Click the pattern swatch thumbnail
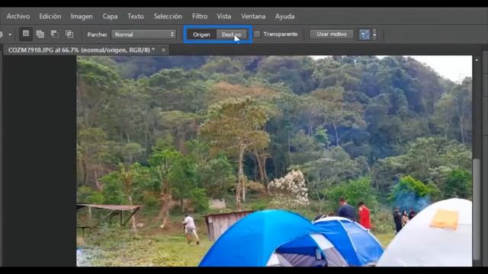488x274 pixels. coord(364,34)
